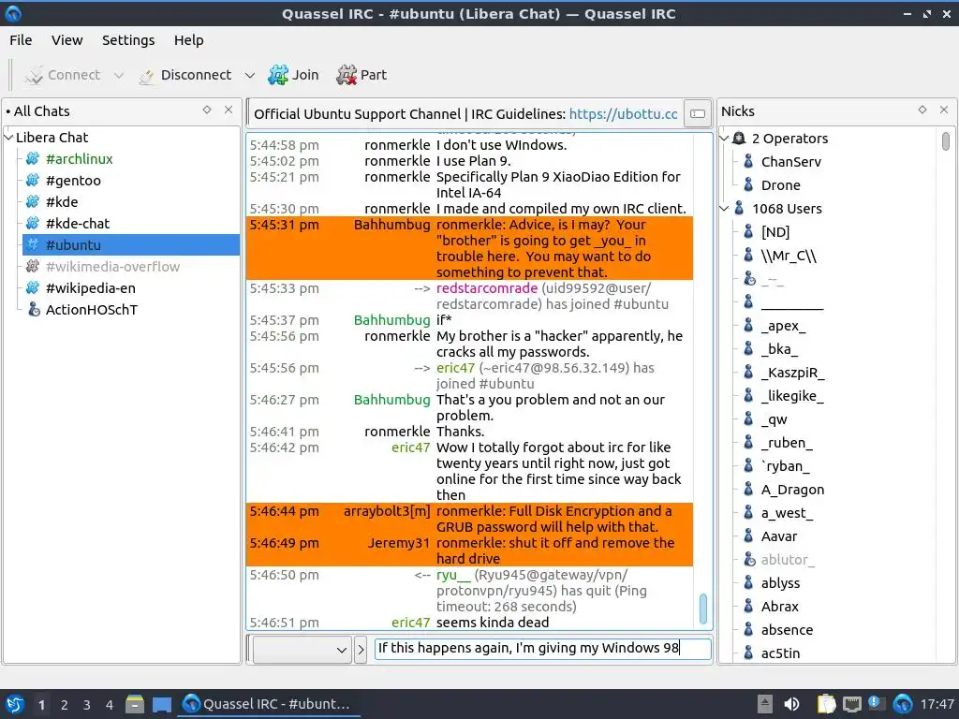Select the user ac5tin in Nicks
Viewport: 959px width, 719px height.
click(x=780, y=653)
